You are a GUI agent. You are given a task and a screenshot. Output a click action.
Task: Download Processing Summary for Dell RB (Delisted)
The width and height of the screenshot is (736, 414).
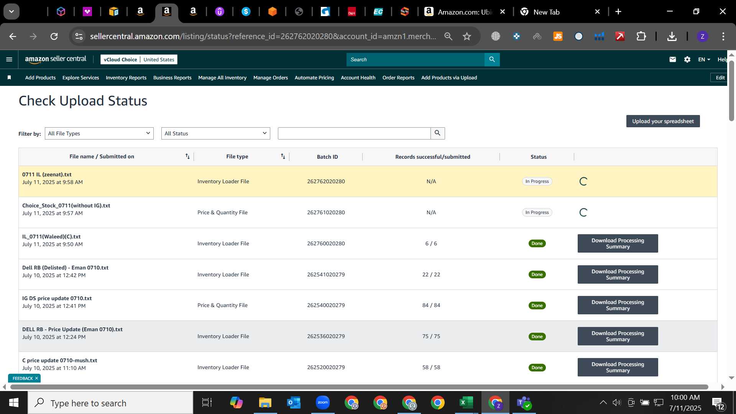[x=618, y=274]
